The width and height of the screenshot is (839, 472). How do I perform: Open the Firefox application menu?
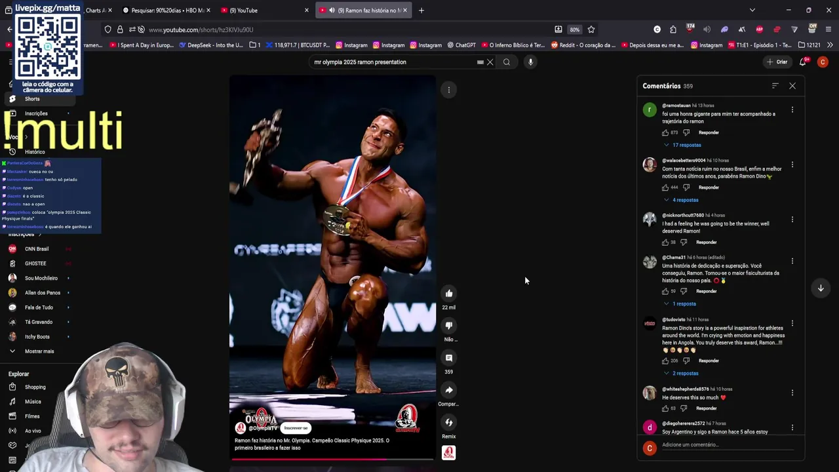pos(829,29)
